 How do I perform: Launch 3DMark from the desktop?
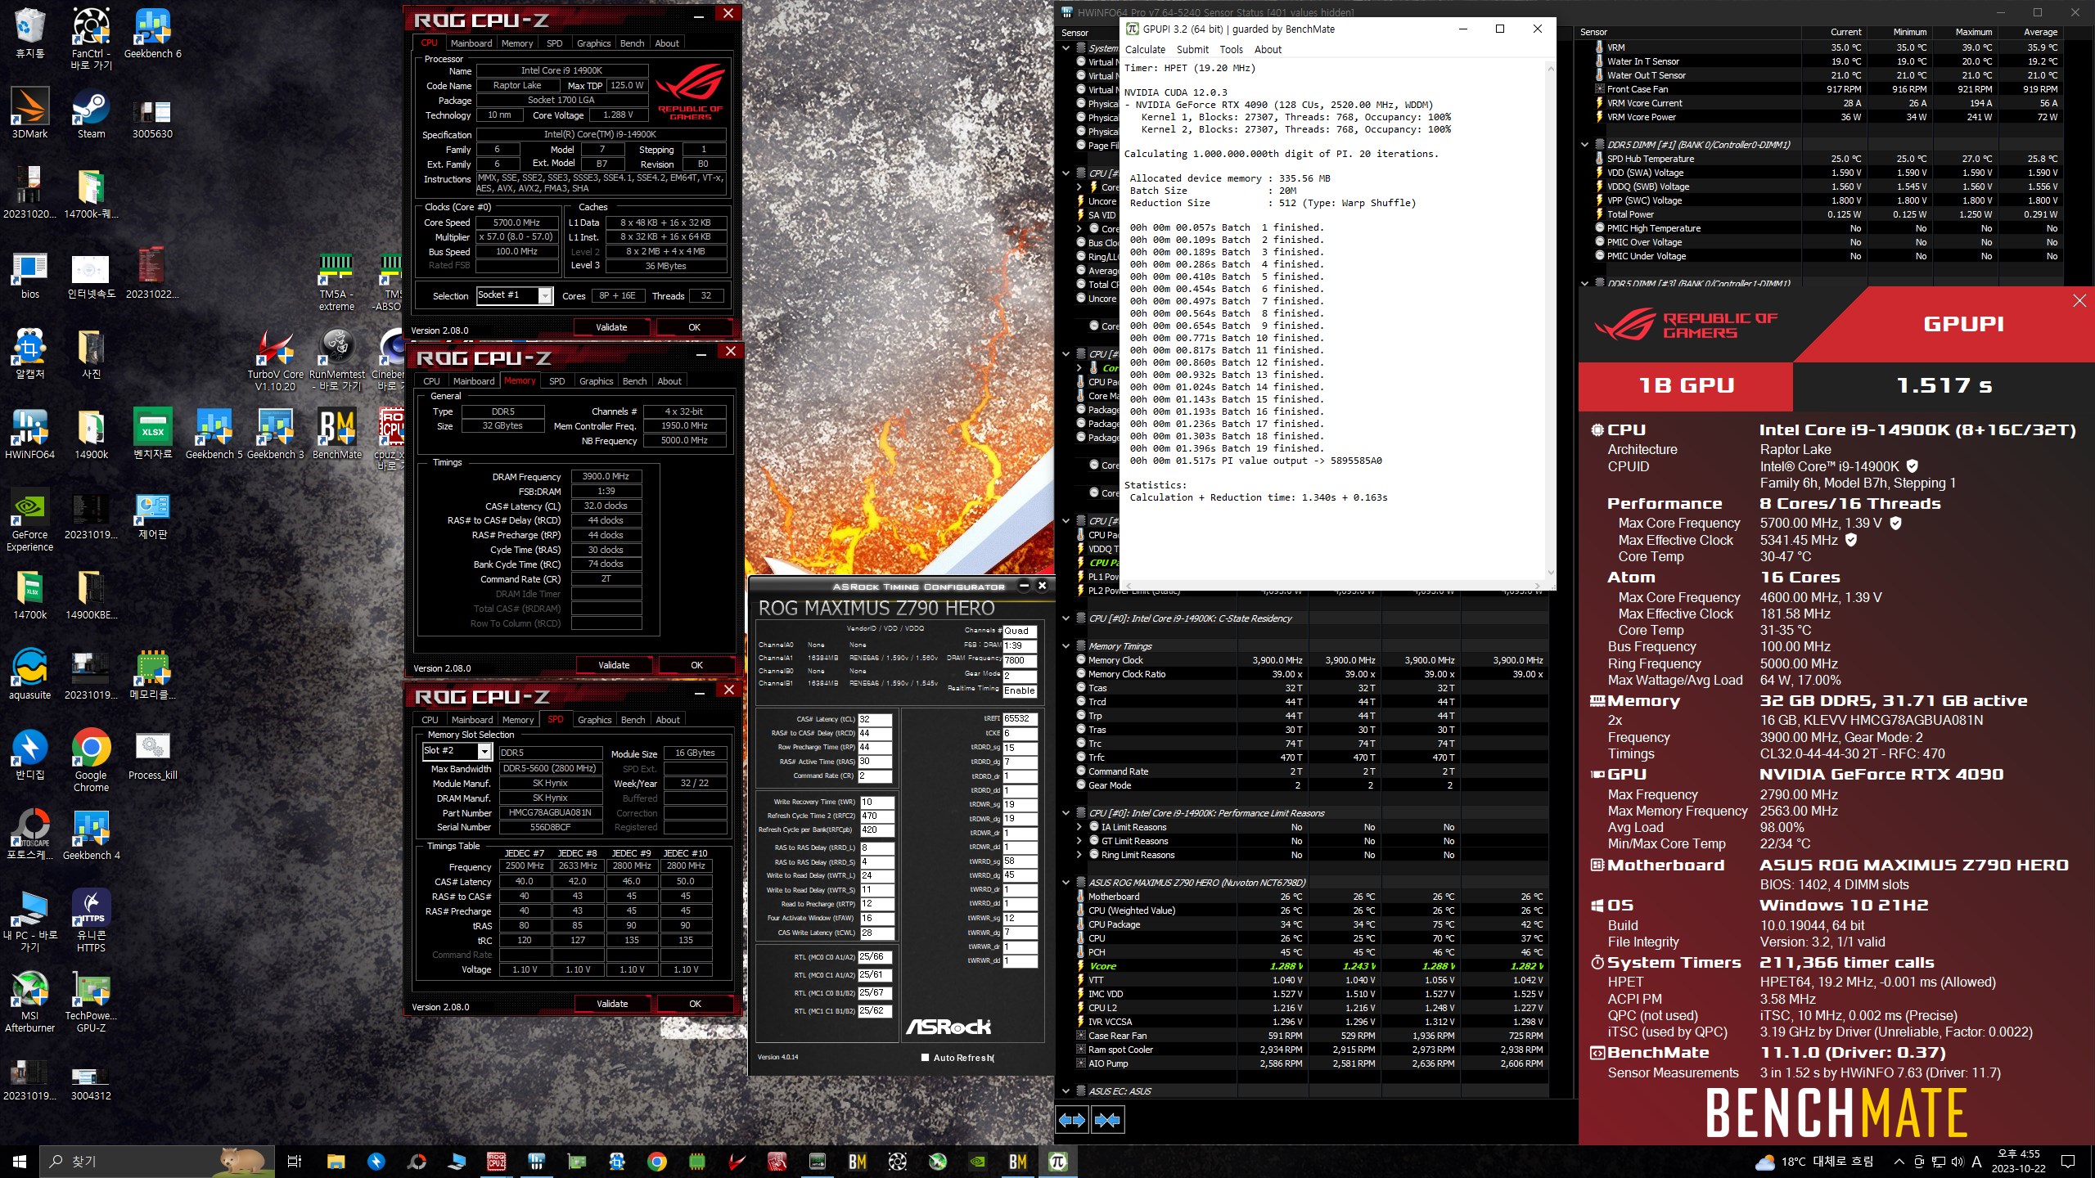point(29,114)
